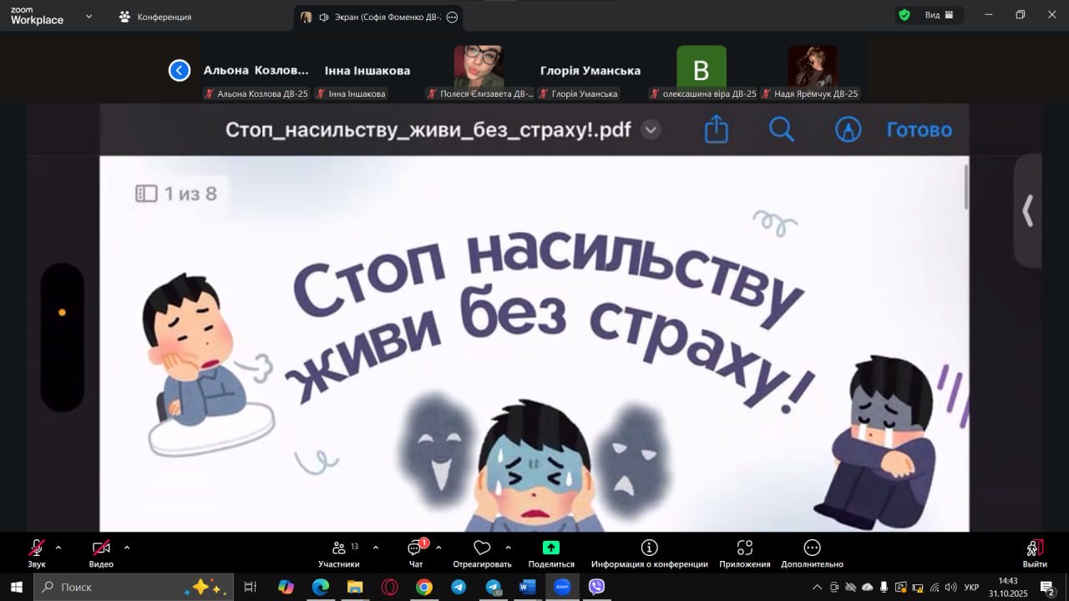Open conference information
This screenshot has height=601, width=1069.
[x=649, y=553]
